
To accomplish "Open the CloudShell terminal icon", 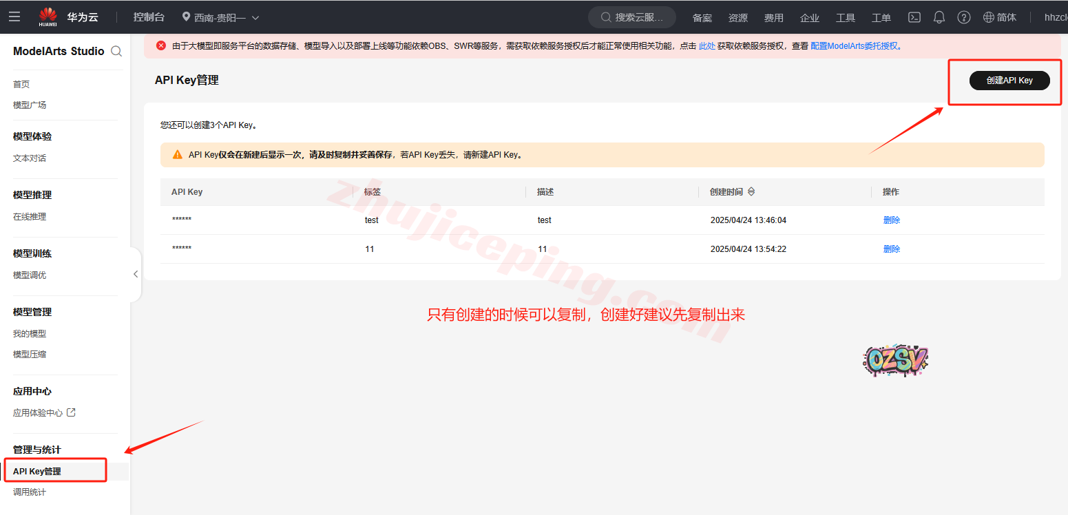I will (914, 17).
